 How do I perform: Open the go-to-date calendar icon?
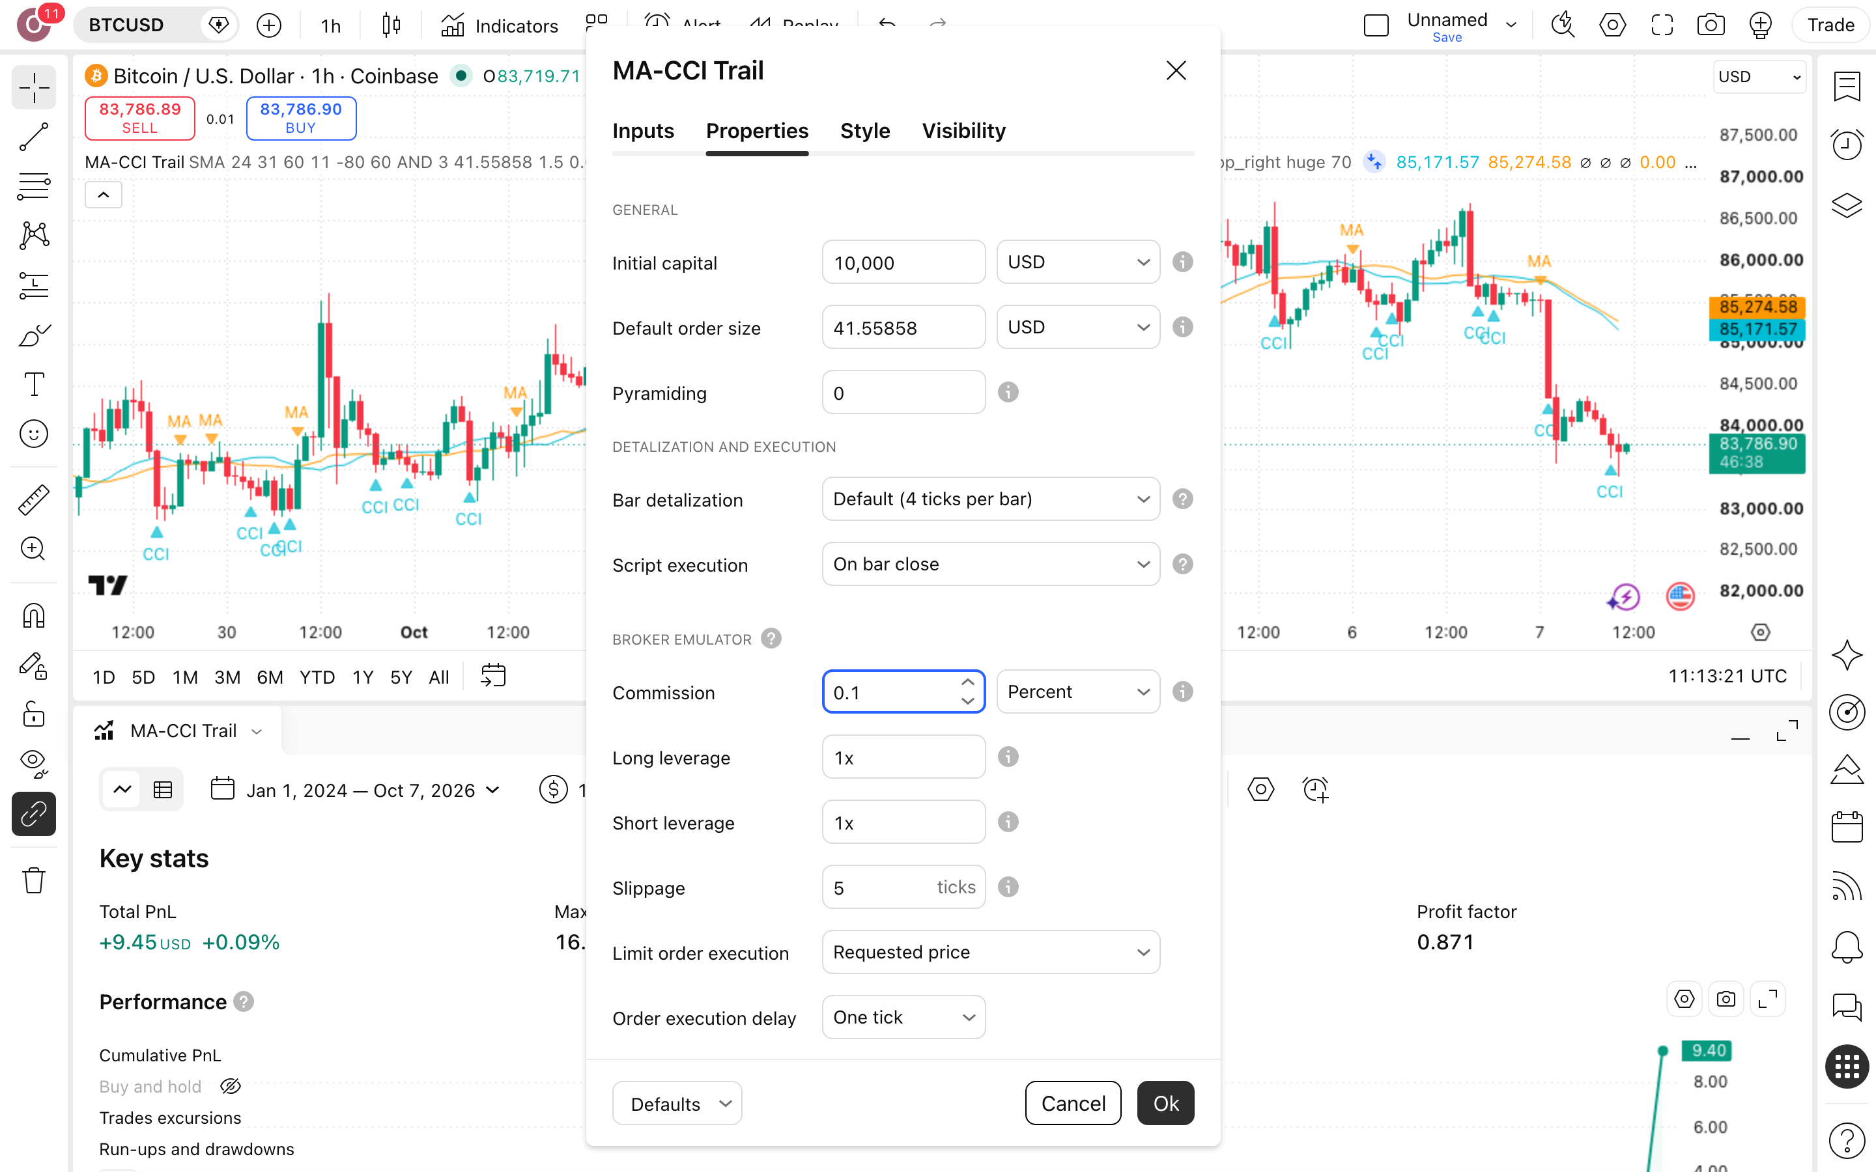point(493,676)
